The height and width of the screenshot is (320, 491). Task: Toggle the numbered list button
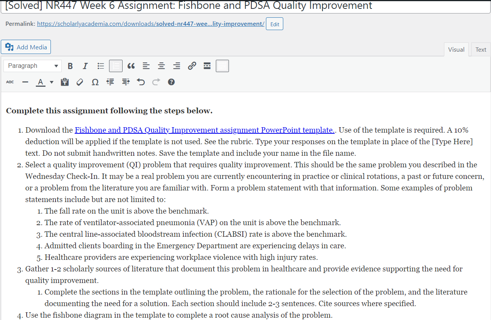[x=116, y=66]
